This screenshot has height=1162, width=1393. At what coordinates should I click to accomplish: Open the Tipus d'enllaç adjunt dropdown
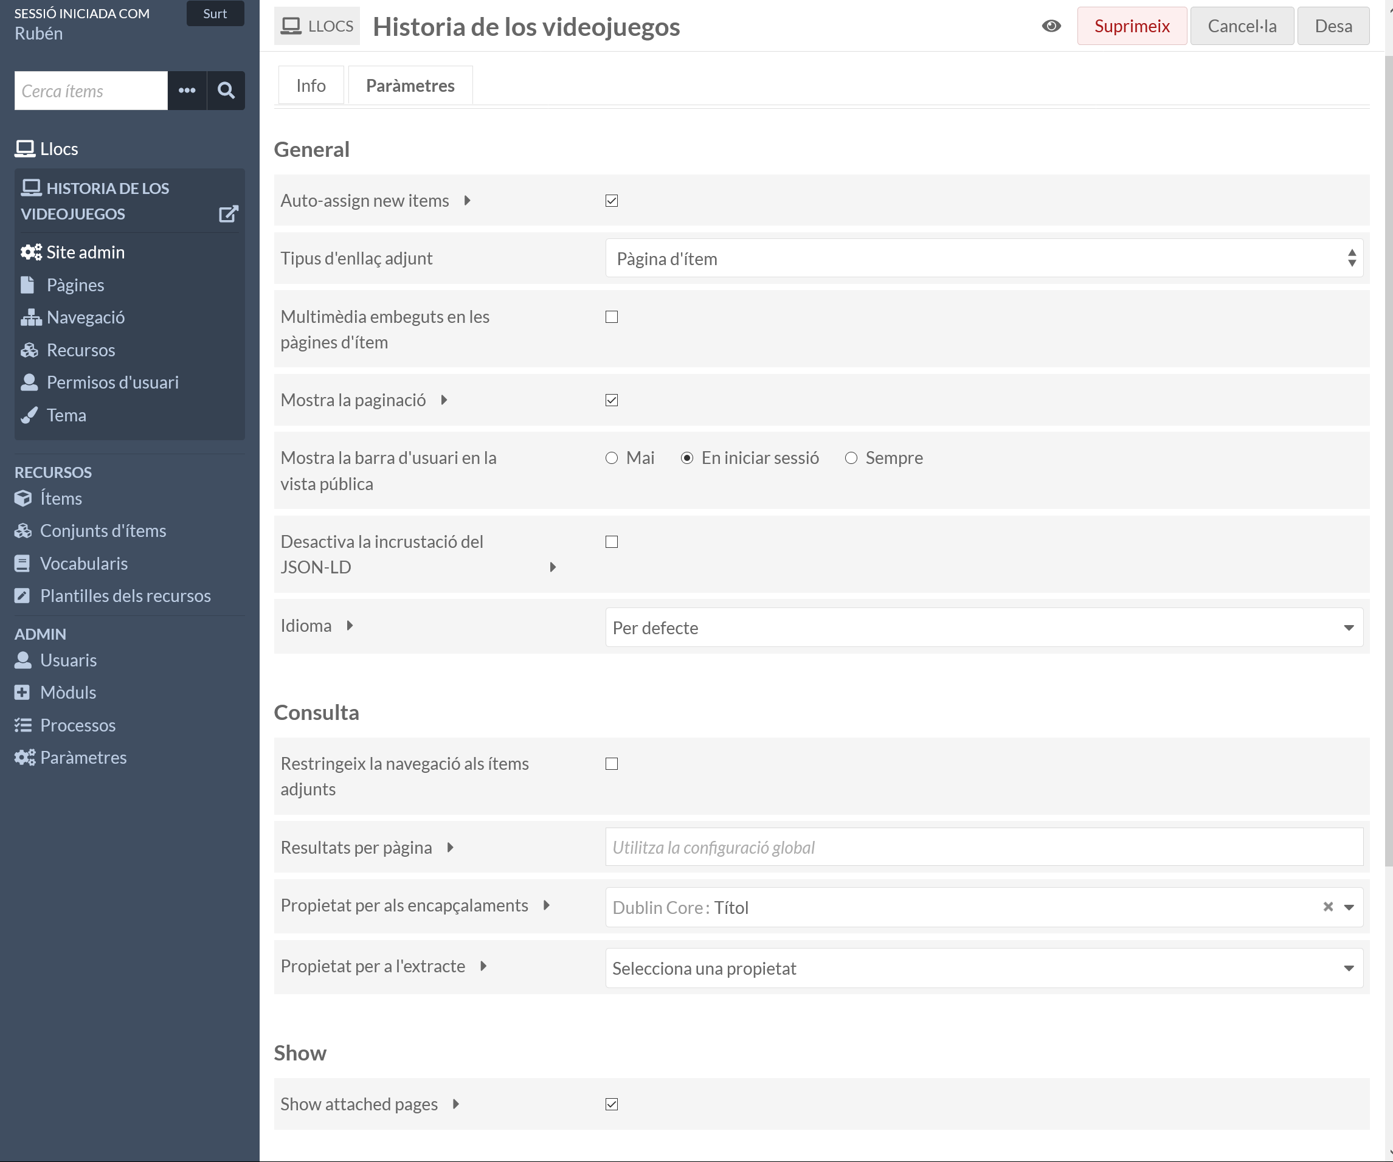(984, 258)
